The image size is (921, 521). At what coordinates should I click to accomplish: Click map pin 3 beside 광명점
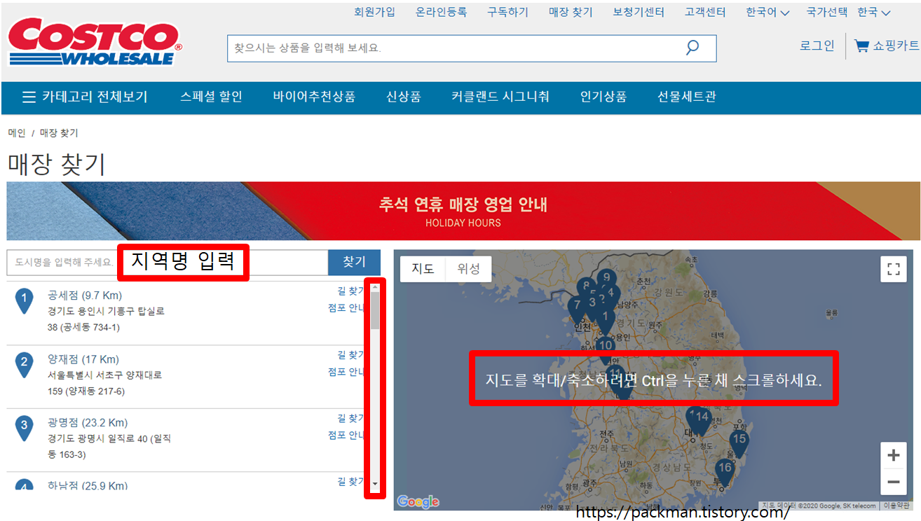25,427
